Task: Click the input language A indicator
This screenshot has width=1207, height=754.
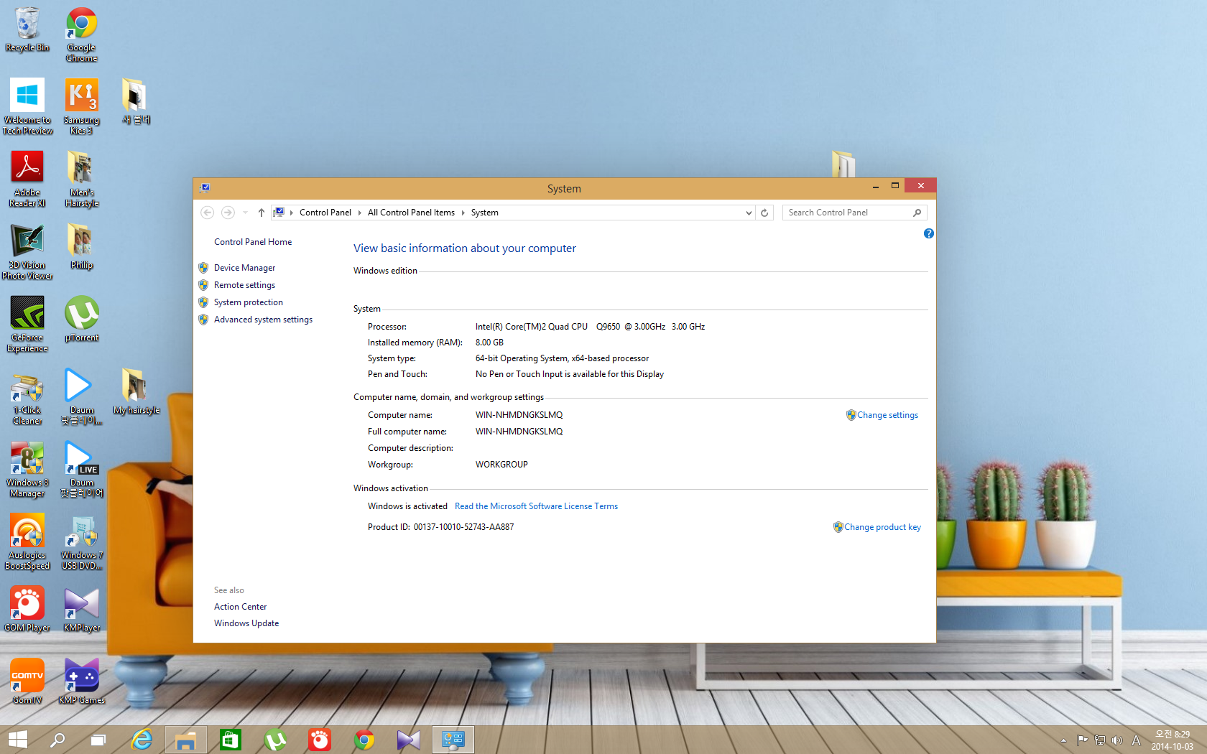Action: [x=1136, y=740]
